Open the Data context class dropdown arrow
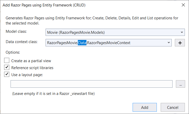The height and width of the screenshot is (114, 189). [169, 43]
